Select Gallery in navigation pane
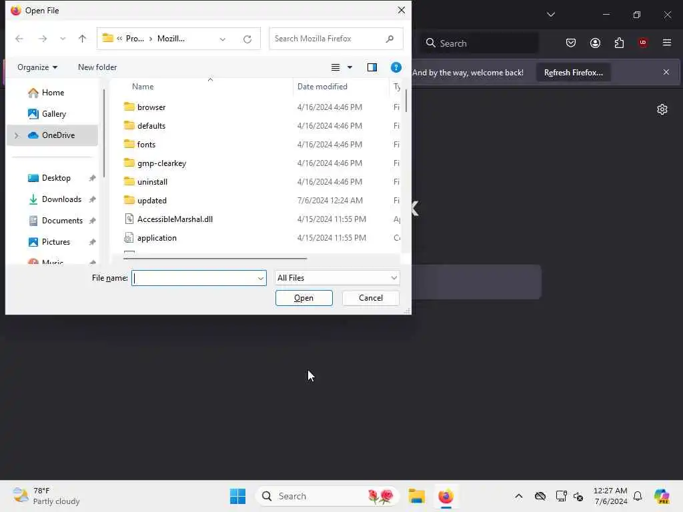The height and width of the screenshot is (512, 683). click(53, 113)
